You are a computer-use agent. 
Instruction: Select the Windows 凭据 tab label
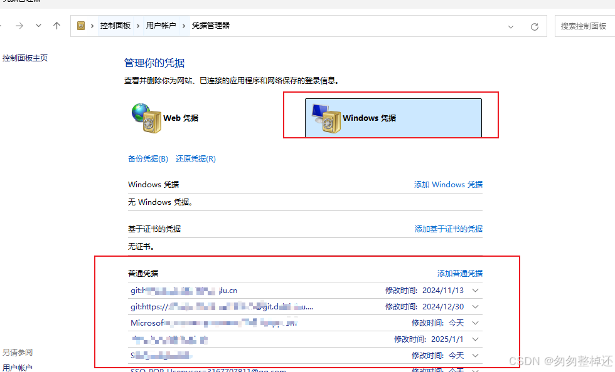point(370,118)
